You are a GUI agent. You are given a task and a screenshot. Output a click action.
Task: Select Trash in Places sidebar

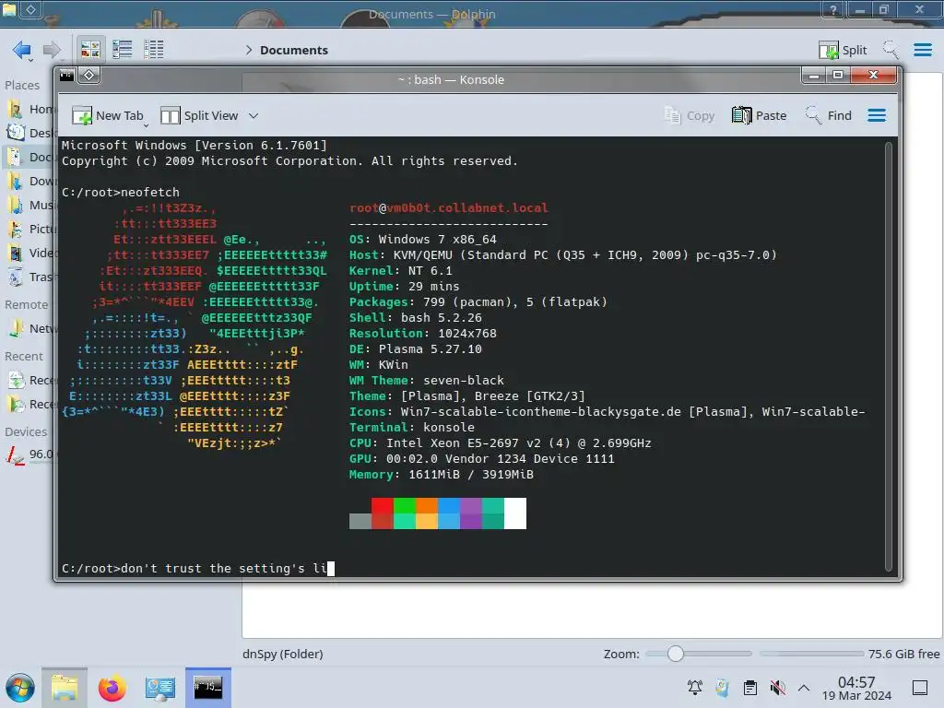click(x=30, y=277)
